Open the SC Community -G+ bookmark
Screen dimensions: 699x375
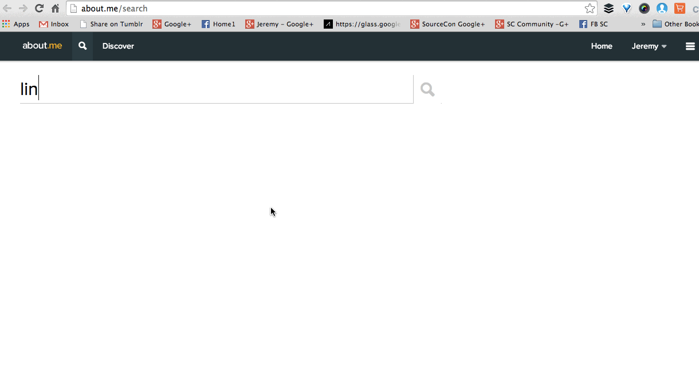pyautogui.click(x=532, y=24)
